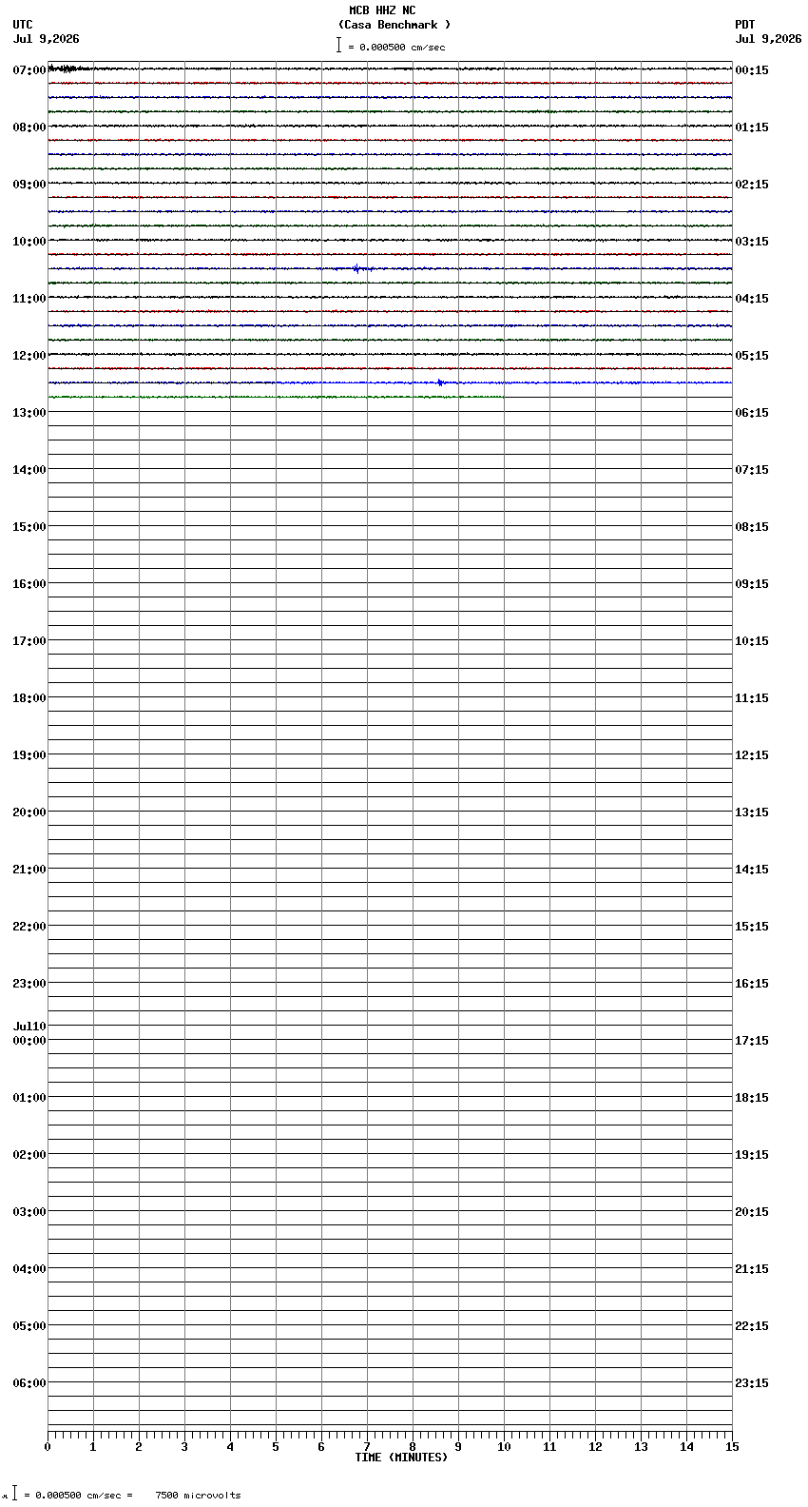
Task: Select the 16:15 PDT row label
Action: [x=752, y=984]
